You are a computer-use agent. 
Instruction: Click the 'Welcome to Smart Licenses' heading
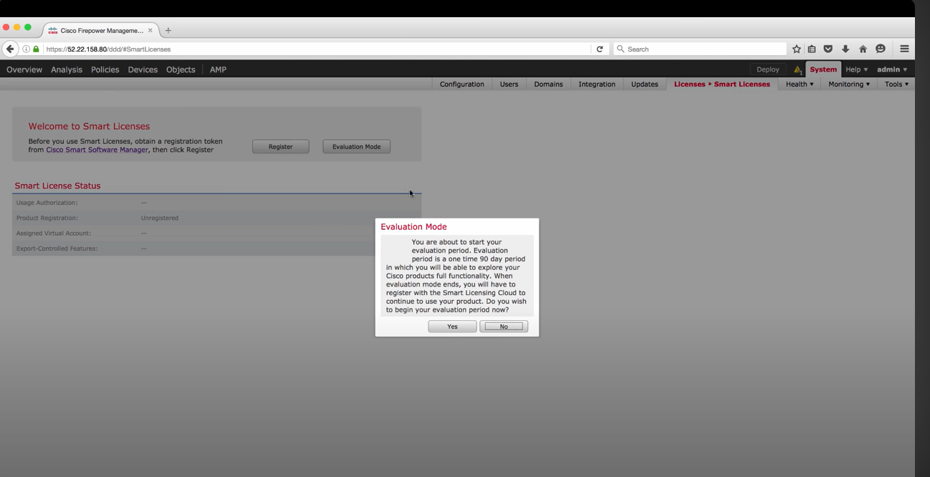(89, 126)
